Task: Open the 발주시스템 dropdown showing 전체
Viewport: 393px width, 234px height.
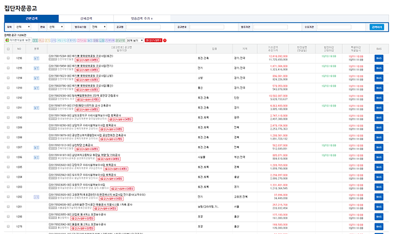Action: (98, 27)
